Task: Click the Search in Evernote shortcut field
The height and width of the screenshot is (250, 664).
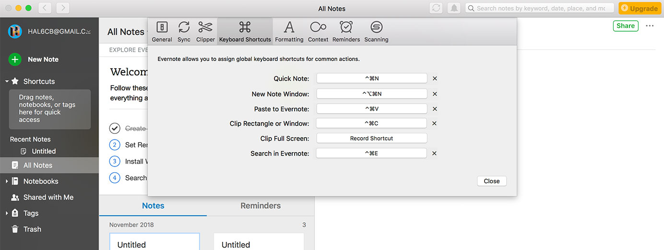Action: pyautogui.click(x=371, y=153)
